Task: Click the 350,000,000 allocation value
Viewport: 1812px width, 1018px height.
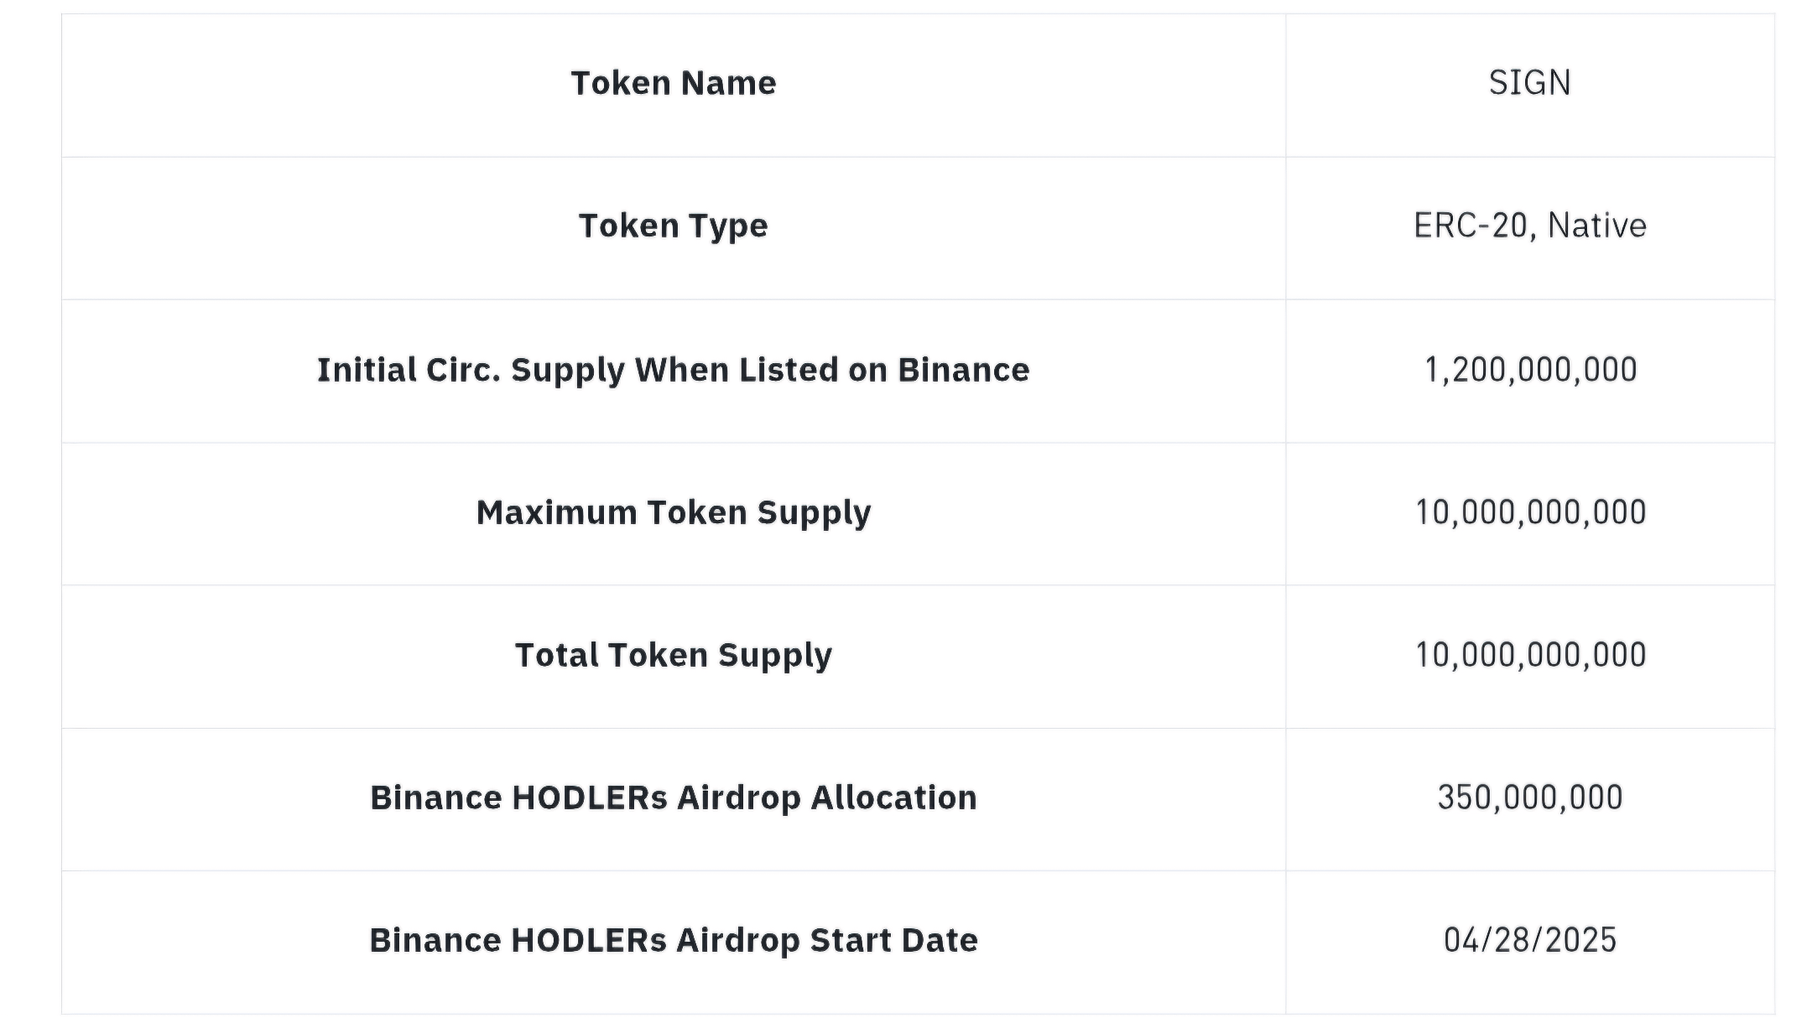Action: (x=1529, y=797)
